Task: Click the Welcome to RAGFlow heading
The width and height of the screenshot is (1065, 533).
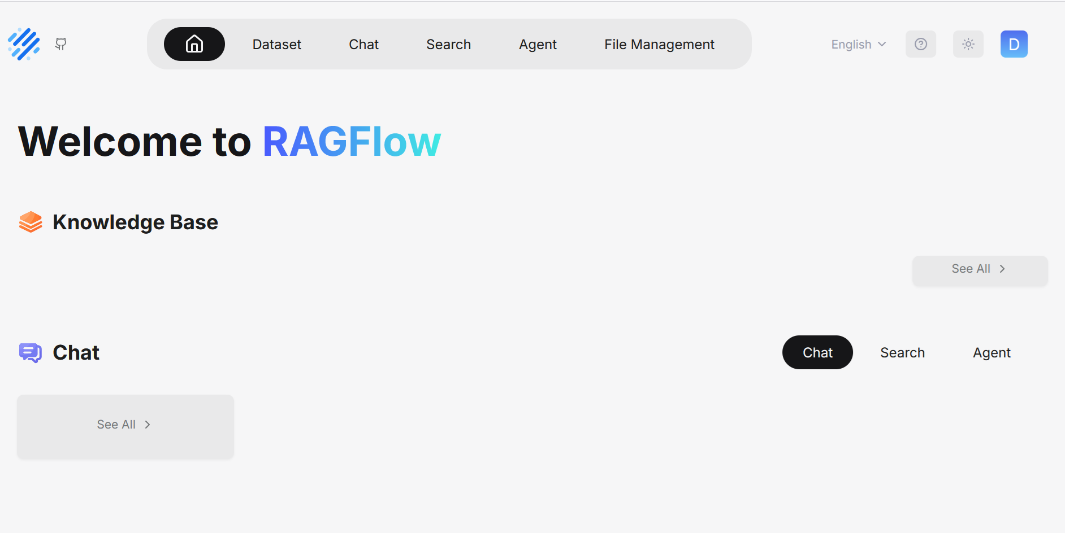Action: (x=230, y=141)
